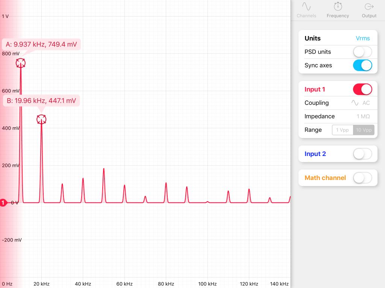This screenshot has width=385, height=288.
Task: Open the Frequency stopwatch icon
Action: pos(338,7)
